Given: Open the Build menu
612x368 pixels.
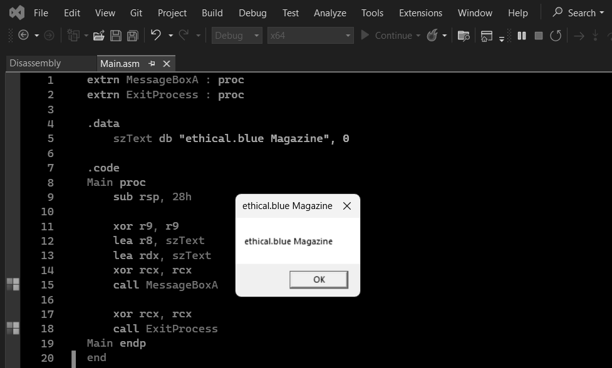Looking at the screenshot, I should point(212,13).
